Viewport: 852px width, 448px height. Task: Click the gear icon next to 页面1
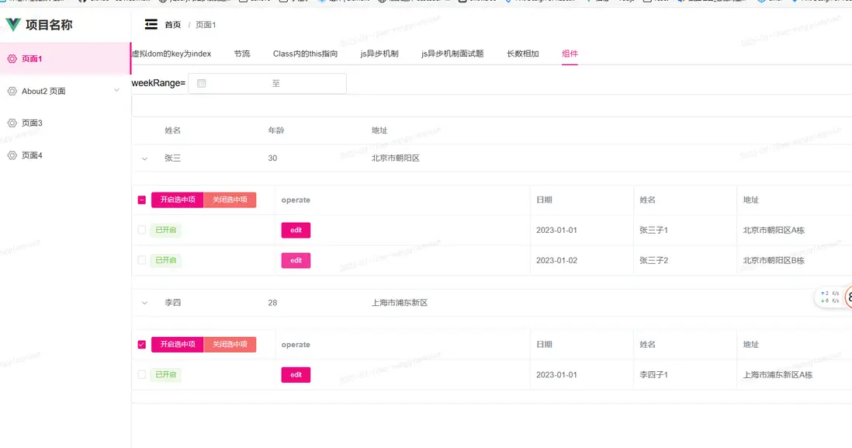coord(12,59)
